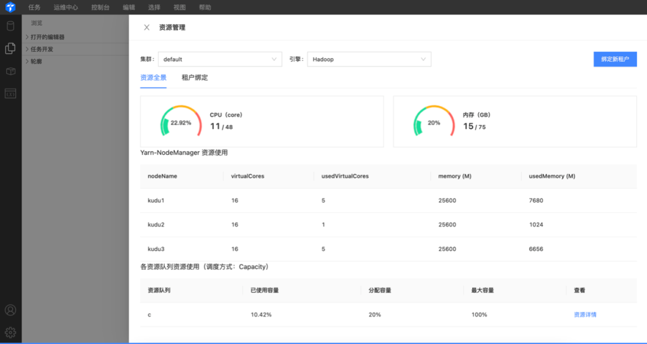Click the usedVirtualCores column header
647x344 pixels.
pos(345,176)
